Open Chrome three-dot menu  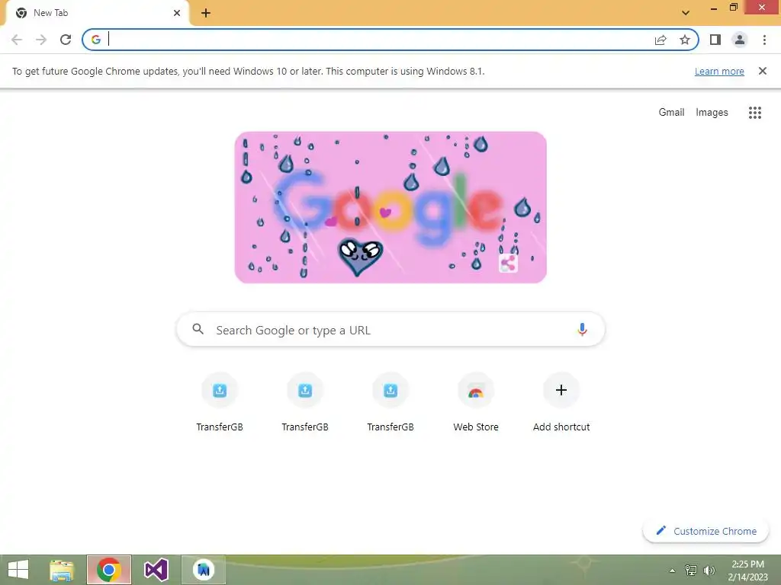764,40
